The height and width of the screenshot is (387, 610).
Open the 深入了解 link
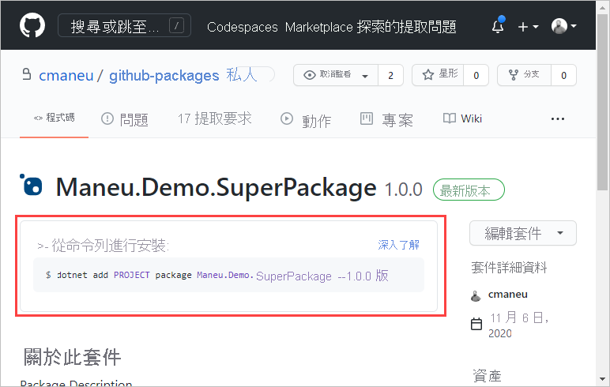click(x=398, y=245)
